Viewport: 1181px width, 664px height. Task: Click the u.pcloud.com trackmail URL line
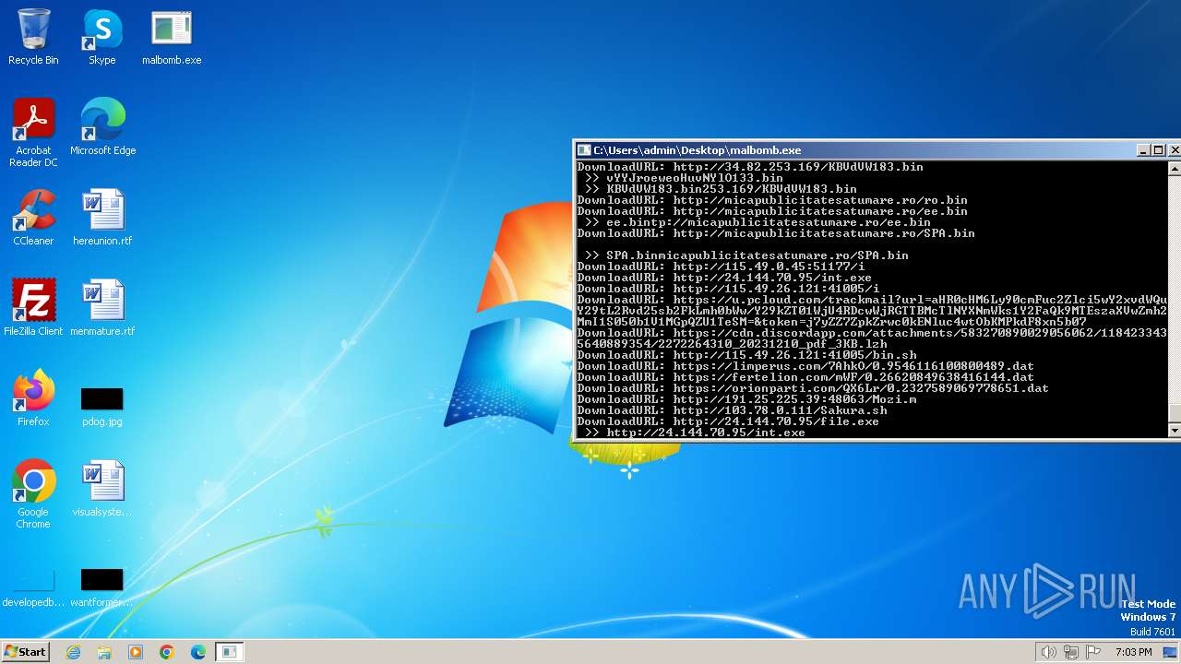(872, 311)
